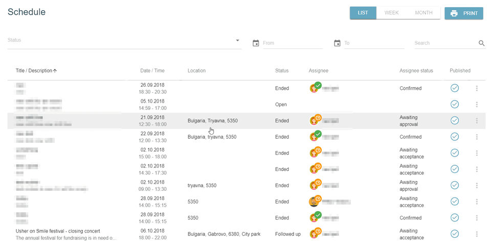Click confirmed assignee avatar on 28.09.2018 shift
The image size is (491, 251).
point(315,218)
